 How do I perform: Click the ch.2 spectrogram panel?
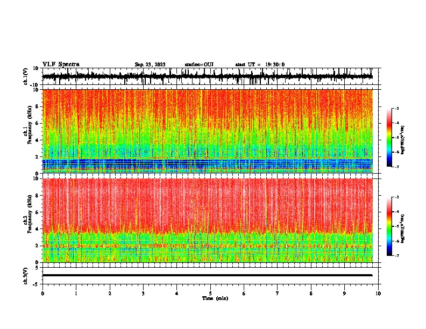(207, 220)
